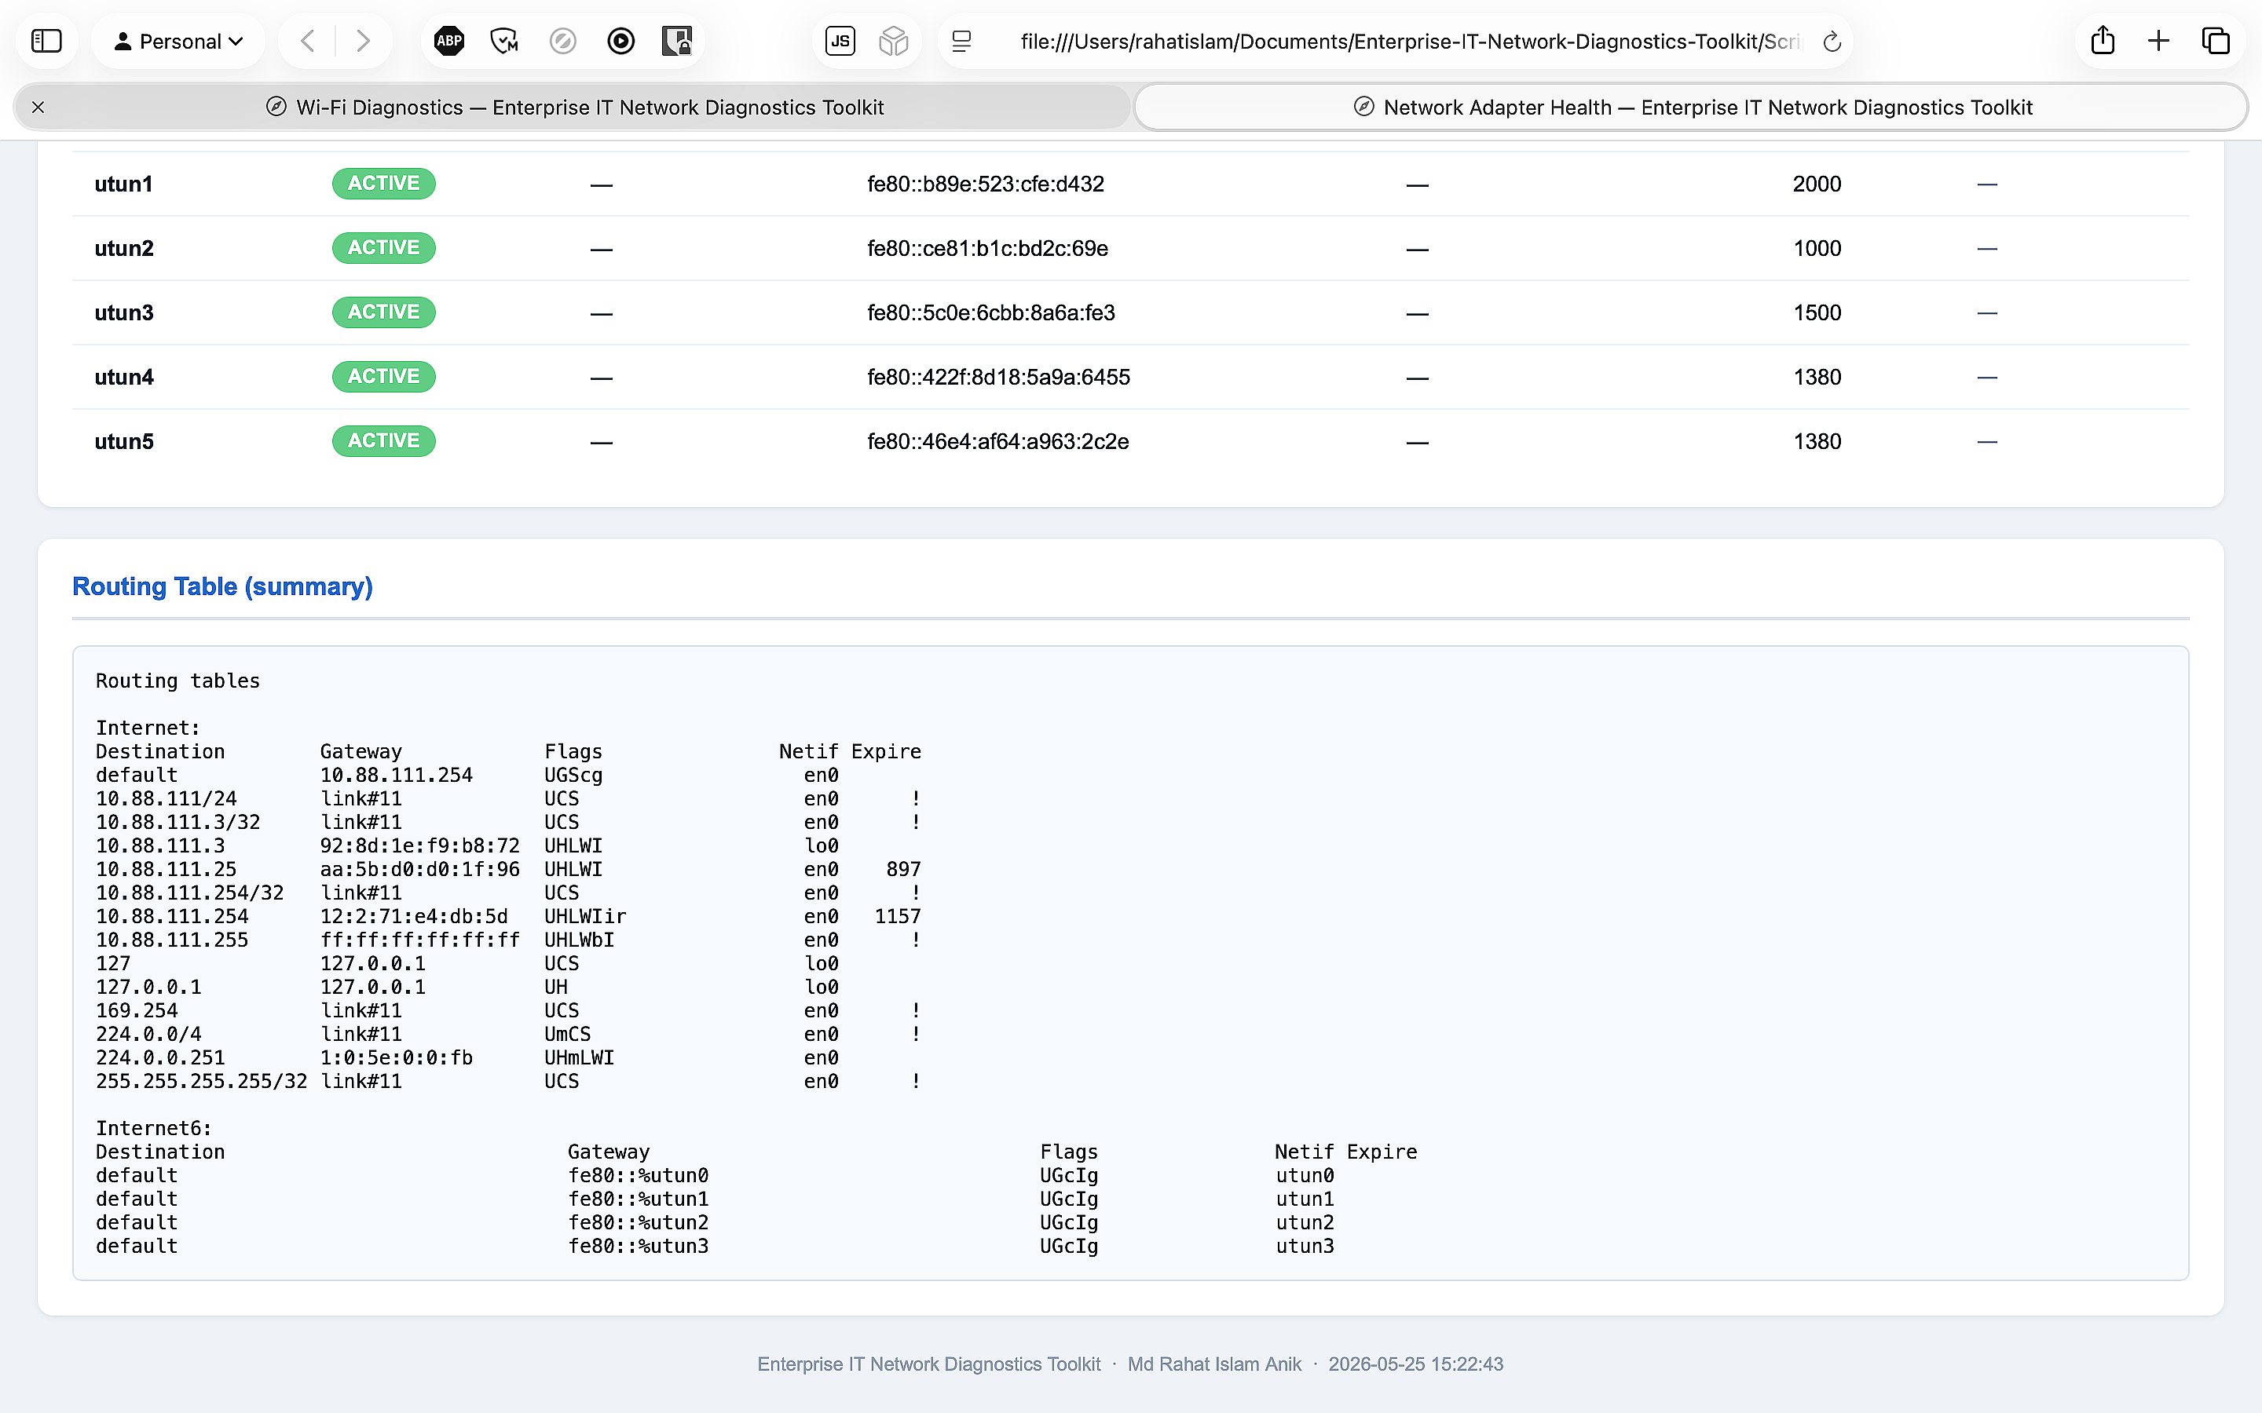Click the fe80::%utun0 gateway entry
The image size is (2262, 1413).
pyautogui.click(x=639, y=1176)
